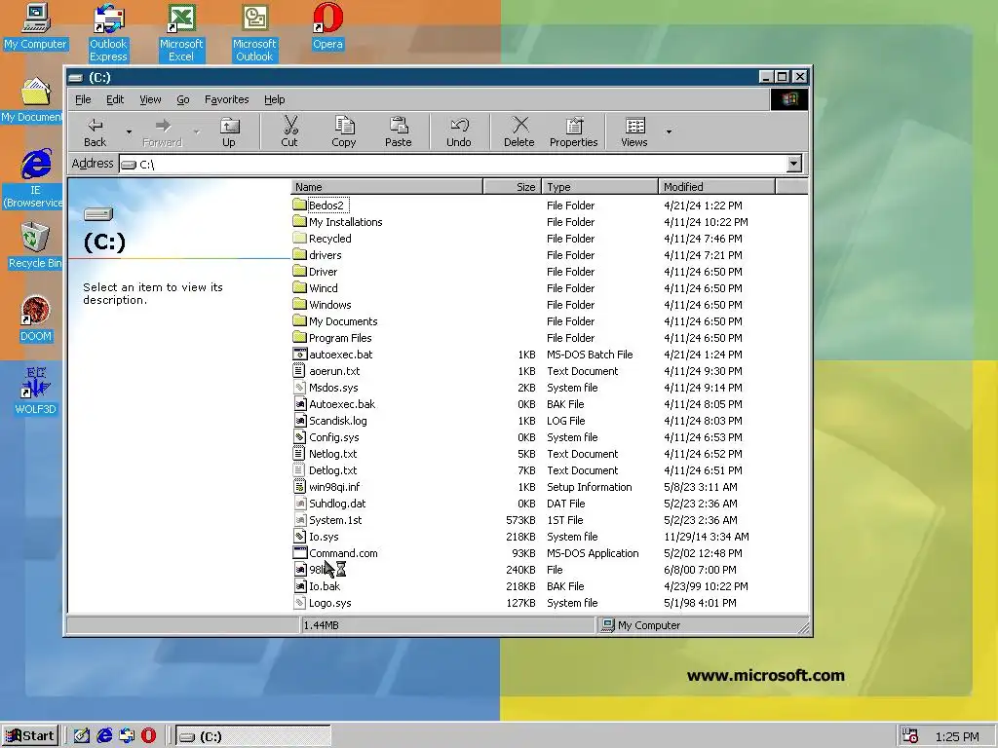Select the My Installations folder icon
The image size is (998, 748).
[x=300, y=221]
